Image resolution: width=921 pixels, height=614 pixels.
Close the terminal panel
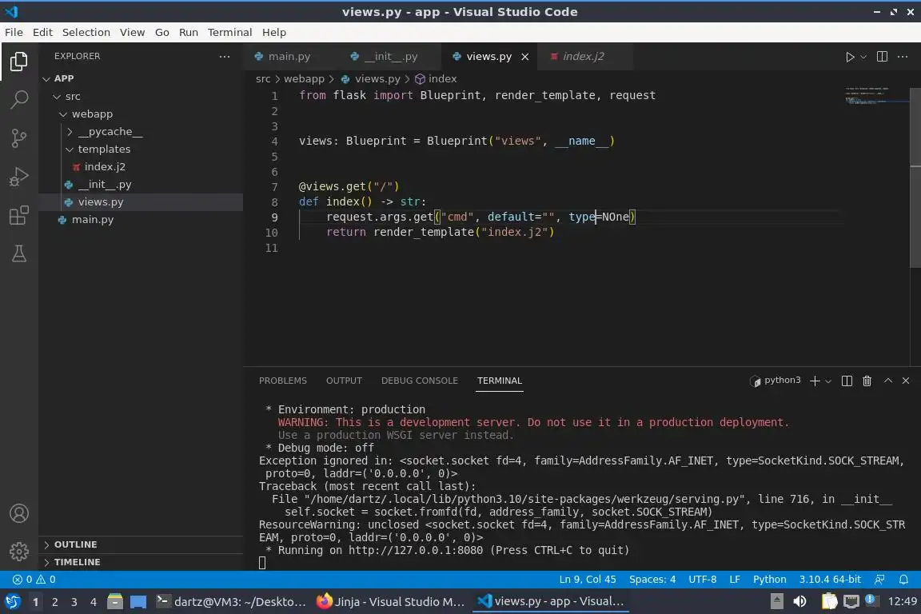[906, 381]
